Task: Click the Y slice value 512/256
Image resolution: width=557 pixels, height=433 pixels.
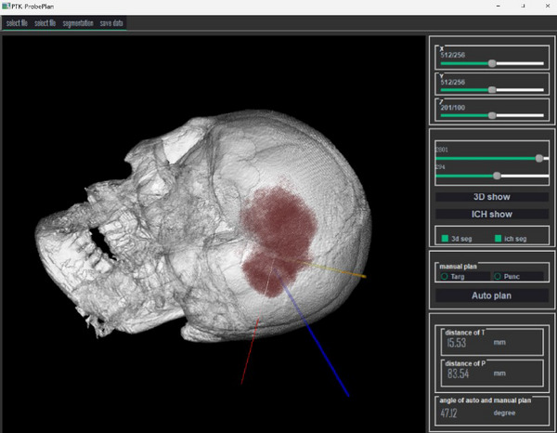Action: (453, 82)
